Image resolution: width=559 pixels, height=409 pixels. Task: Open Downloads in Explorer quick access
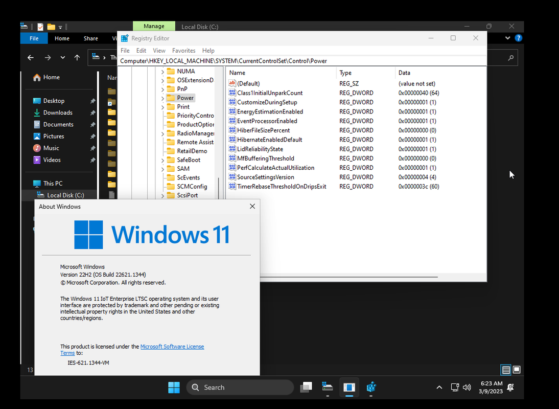click(53, 112)
